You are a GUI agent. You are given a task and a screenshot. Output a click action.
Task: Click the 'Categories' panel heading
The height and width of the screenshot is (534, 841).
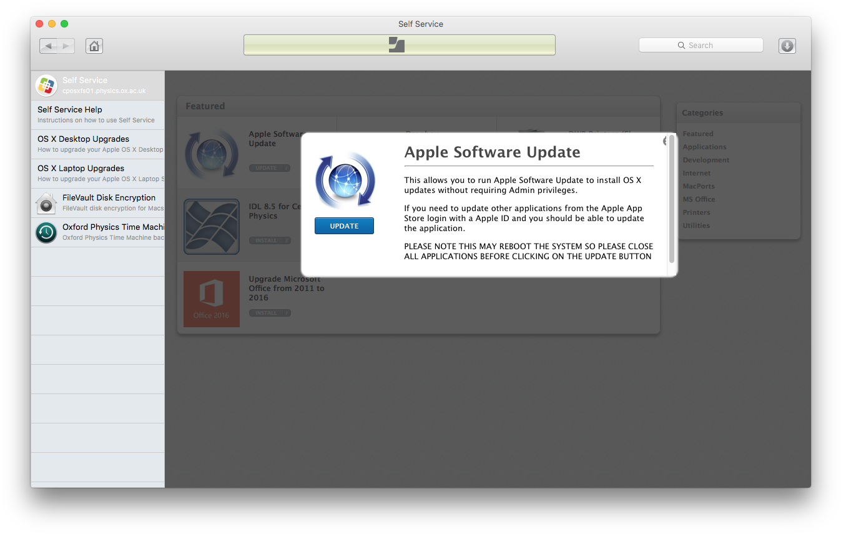[702, 113]
